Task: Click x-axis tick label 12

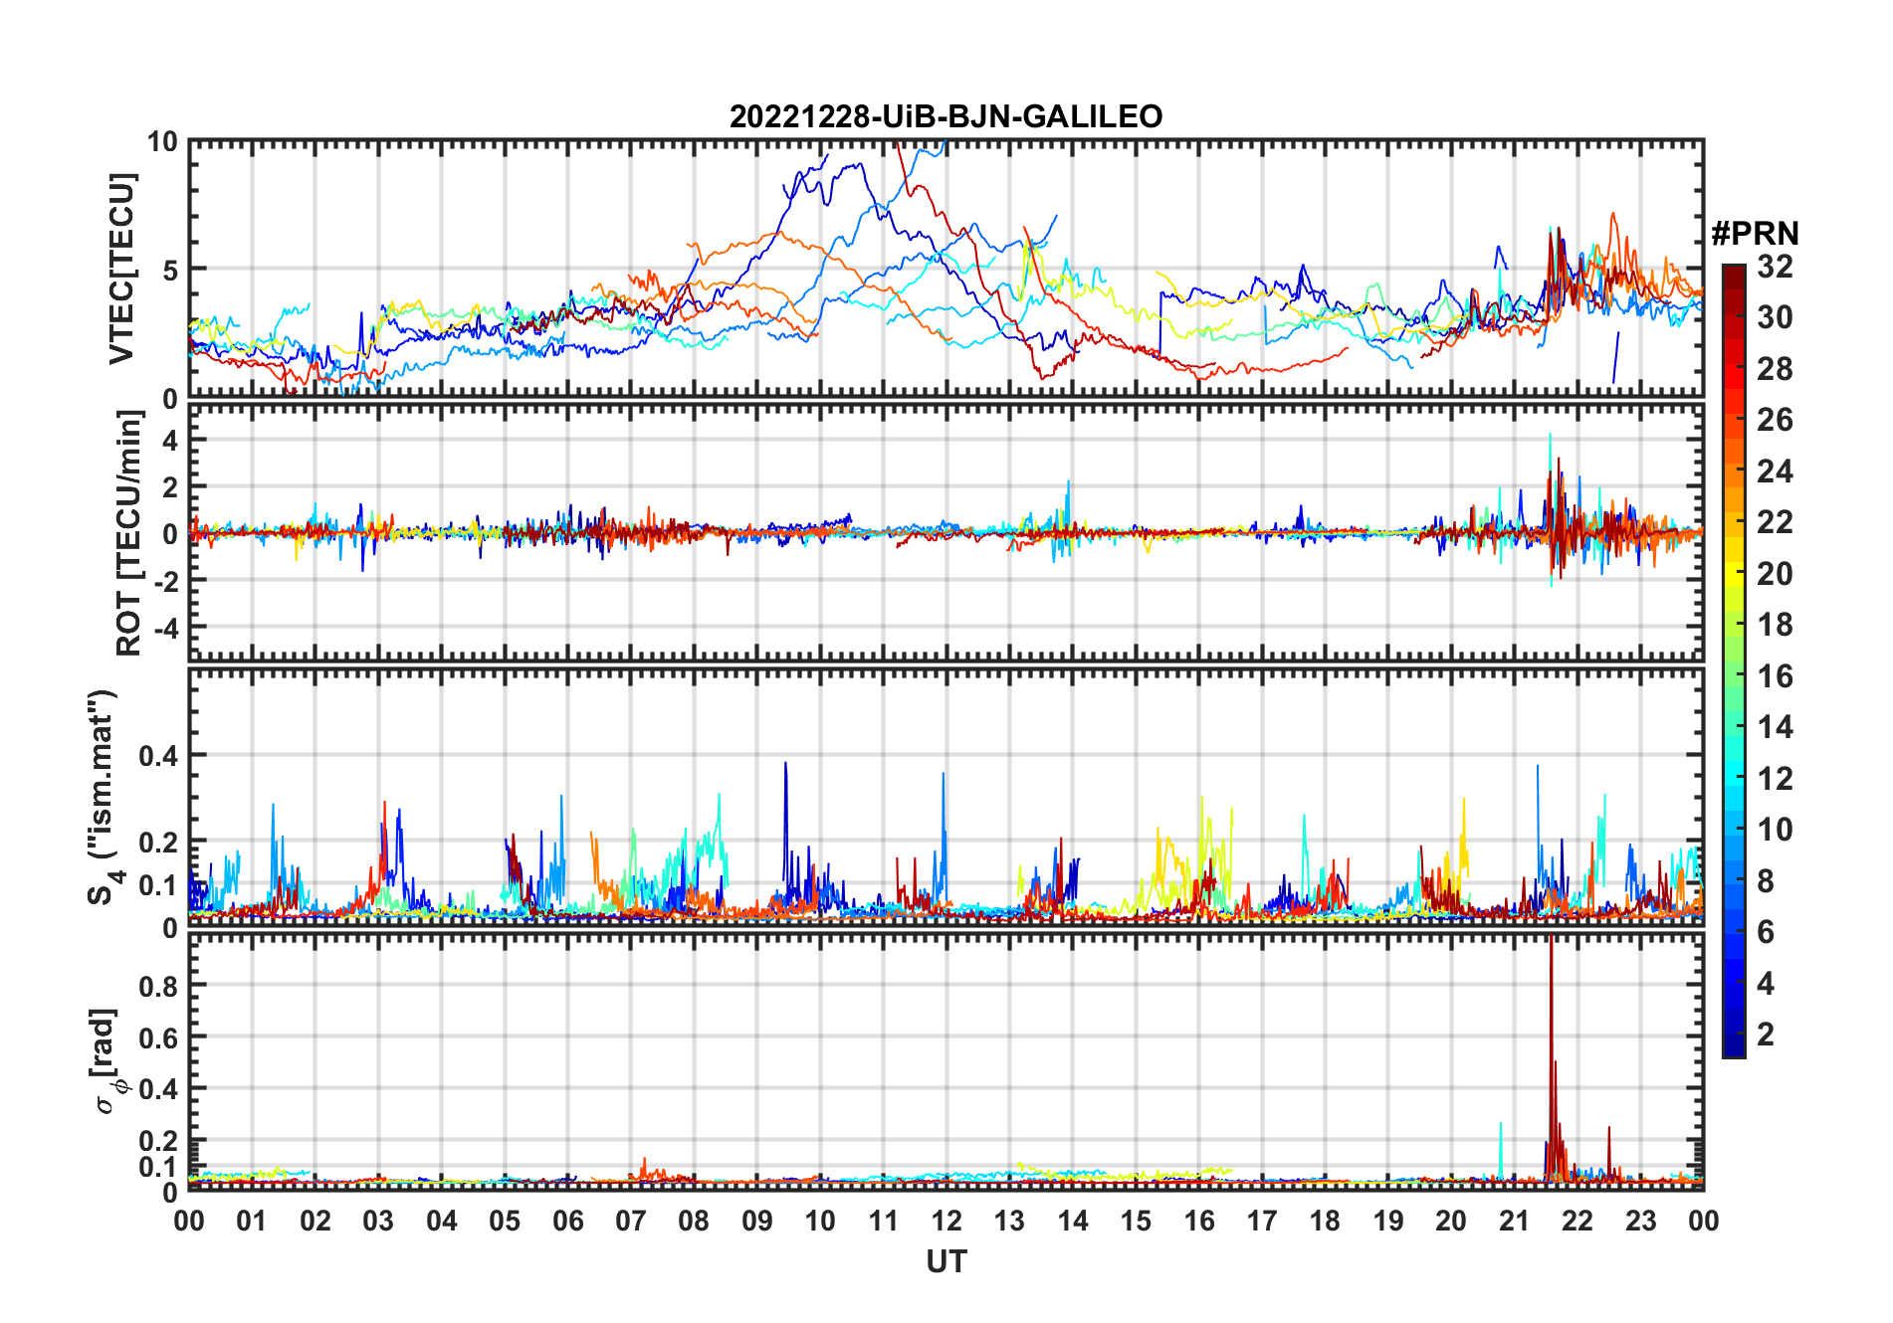Action: pos(946,1221)
